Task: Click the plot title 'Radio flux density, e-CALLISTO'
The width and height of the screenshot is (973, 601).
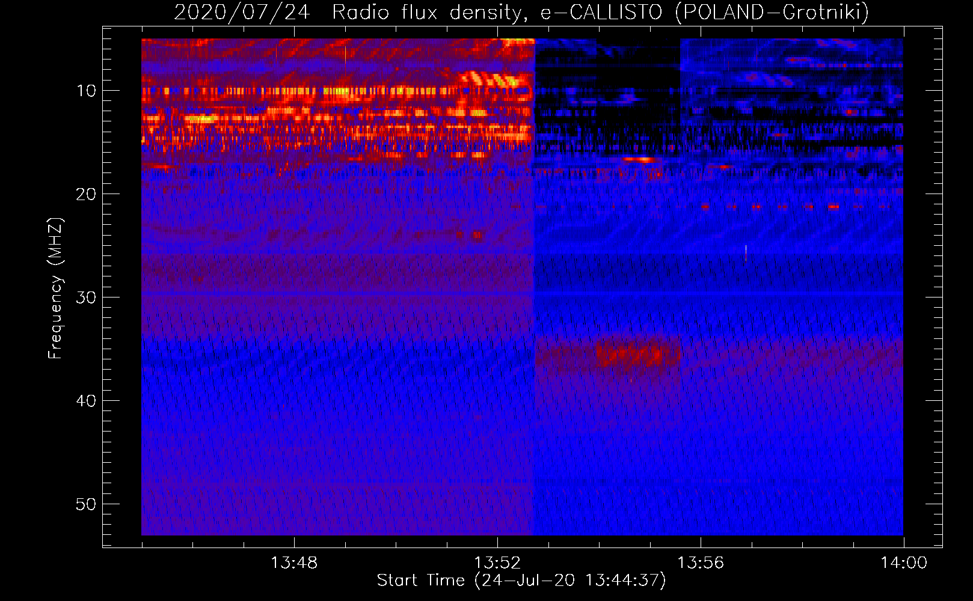Action: coord(497,12)
